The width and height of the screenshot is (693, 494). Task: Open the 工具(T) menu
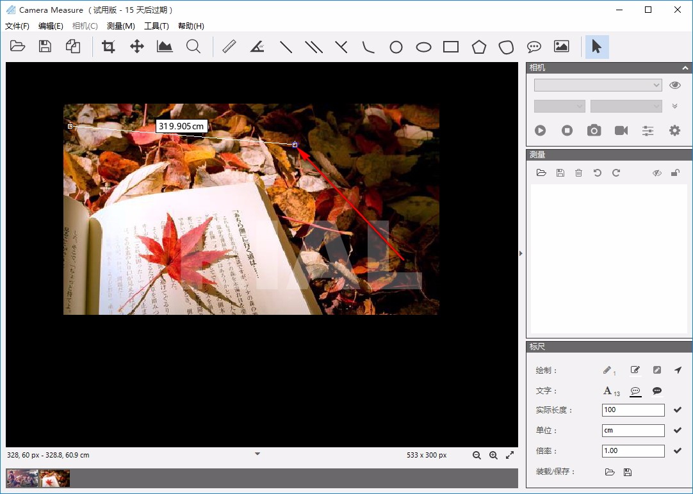coord(156,26)
